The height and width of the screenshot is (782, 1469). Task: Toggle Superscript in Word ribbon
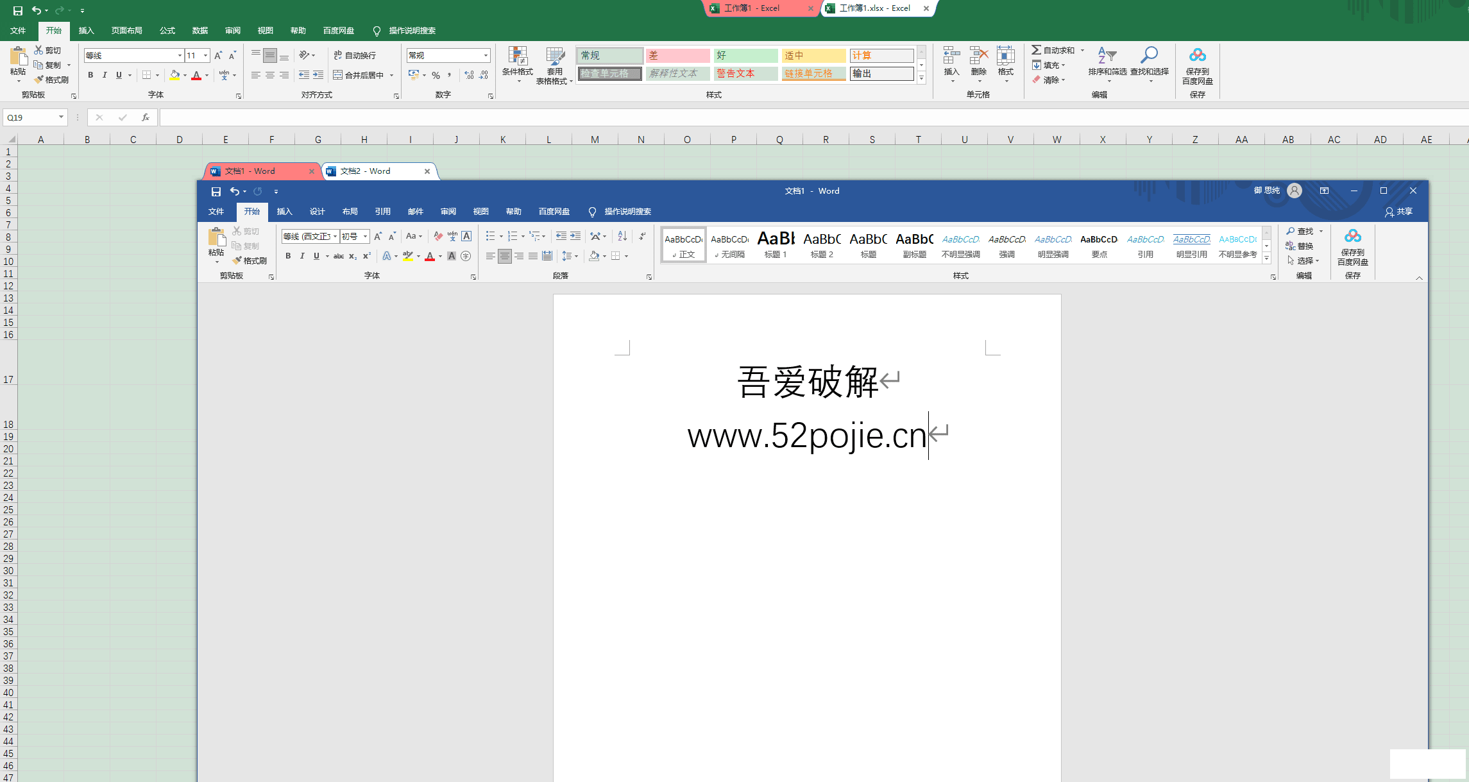coord(367,256)
